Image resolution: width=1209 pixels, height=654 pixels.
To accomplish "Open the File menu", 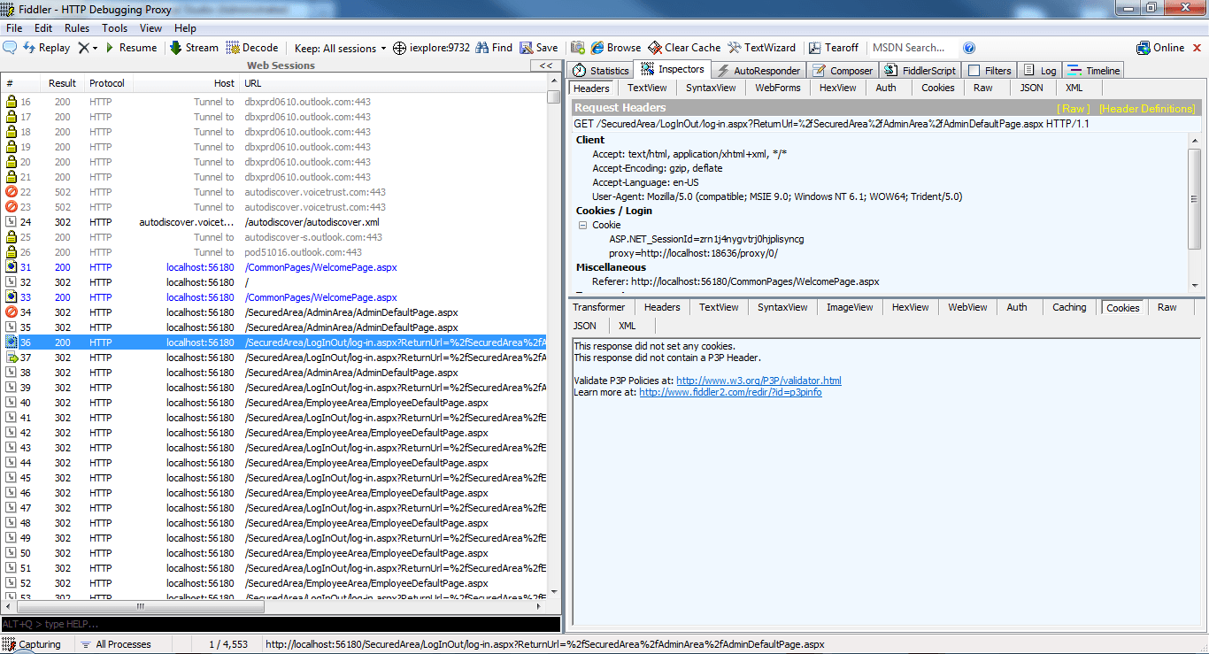I will tap(14, 28).
